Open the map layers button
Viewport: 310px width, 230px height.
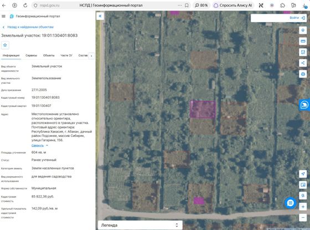(303, 30)
